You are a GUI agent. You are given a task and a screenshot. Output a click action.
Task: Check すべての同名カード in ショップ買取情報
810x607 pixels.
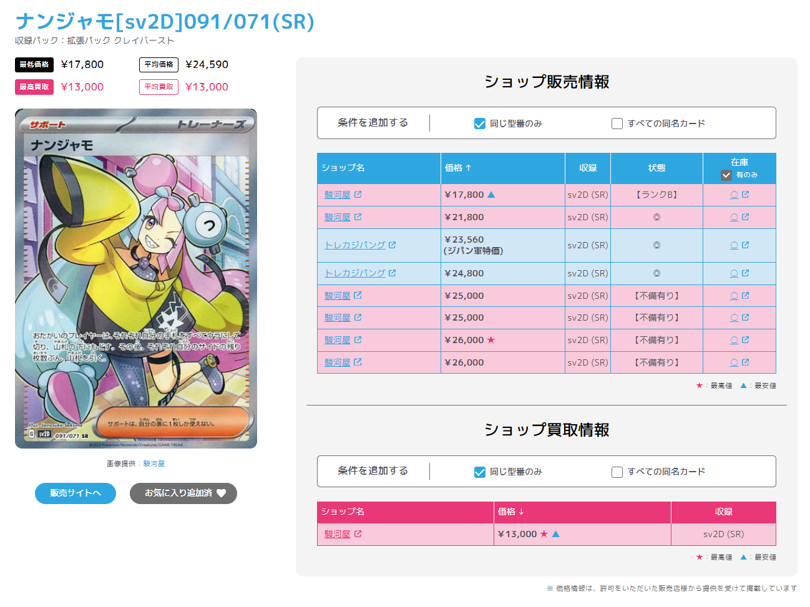617,472
